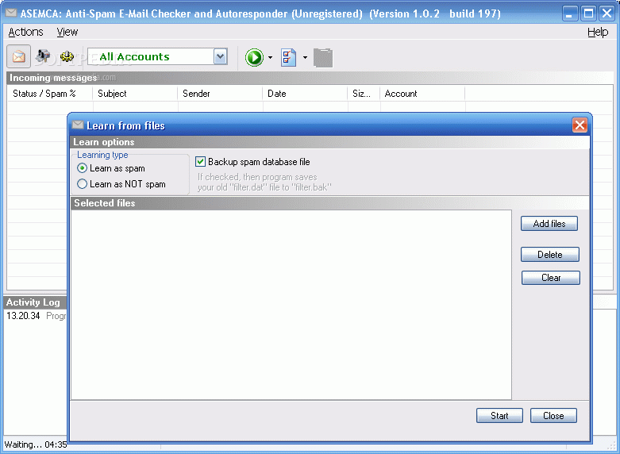
Task: Click inside the Selected files list area
Action: coord(291,305)
